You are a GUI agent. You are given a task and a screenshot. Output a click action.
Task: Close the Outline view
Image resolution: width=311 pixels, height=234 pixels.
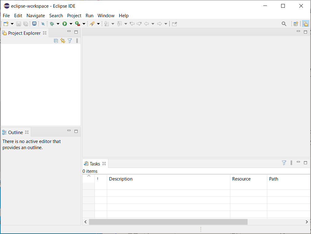(x=27, y=132)
